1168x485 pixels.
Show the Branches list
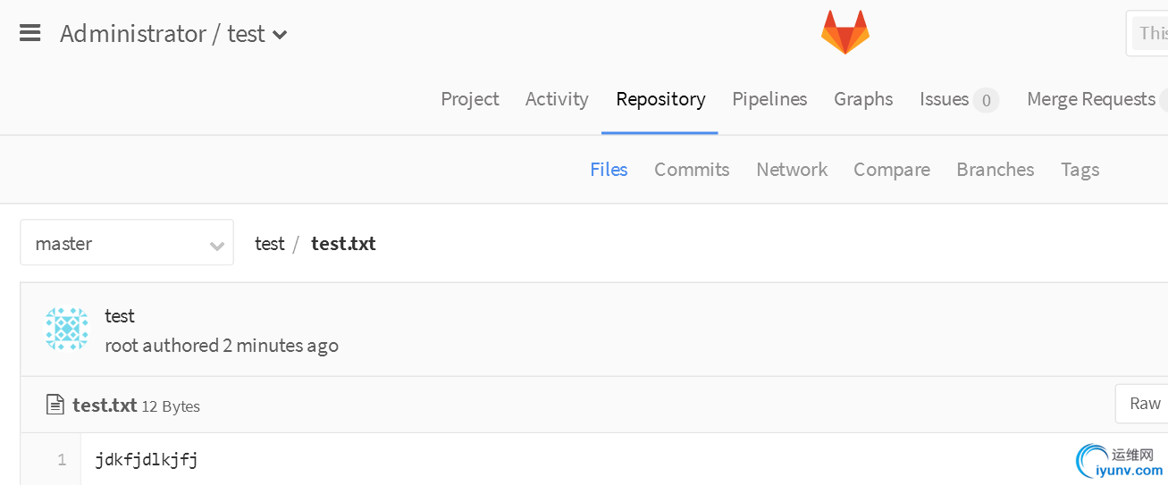pos(996,170)
